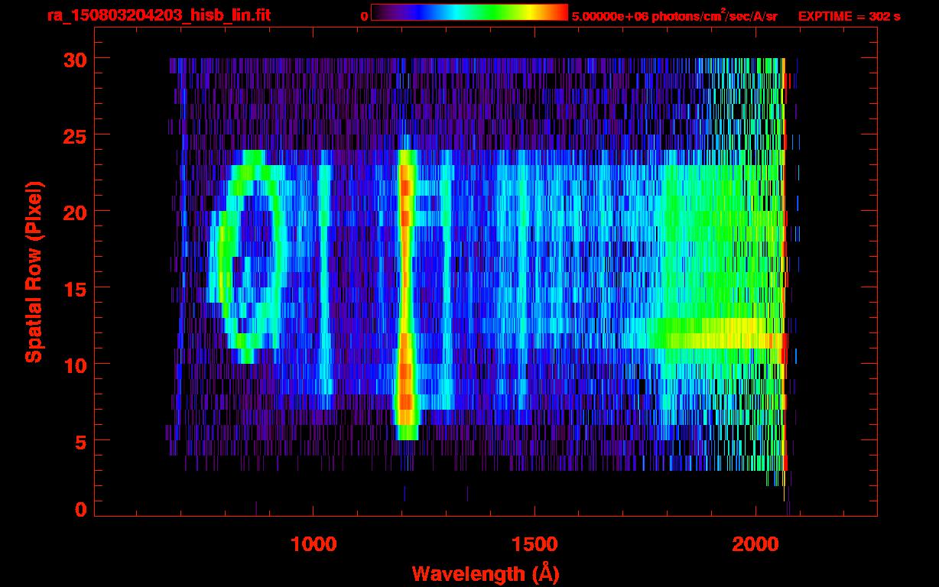Screen dimensions: 939x587
Task: Click the 2000 wavelength tick label
Action: [x=755, y=544]
